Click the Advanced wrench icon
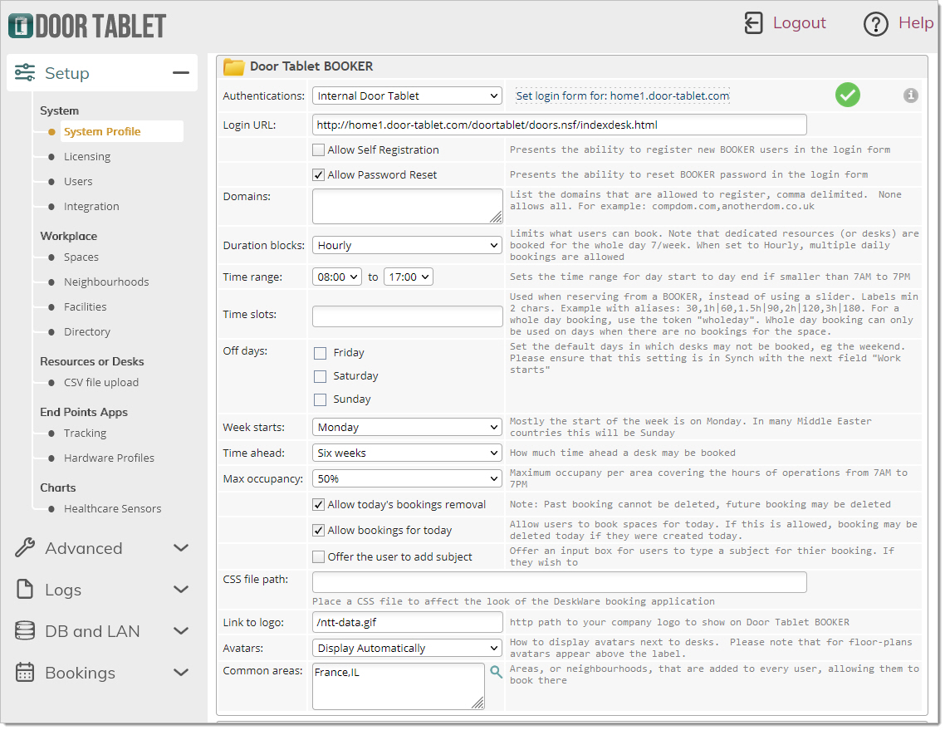This screenshot has width=945, height=730. 26,548
